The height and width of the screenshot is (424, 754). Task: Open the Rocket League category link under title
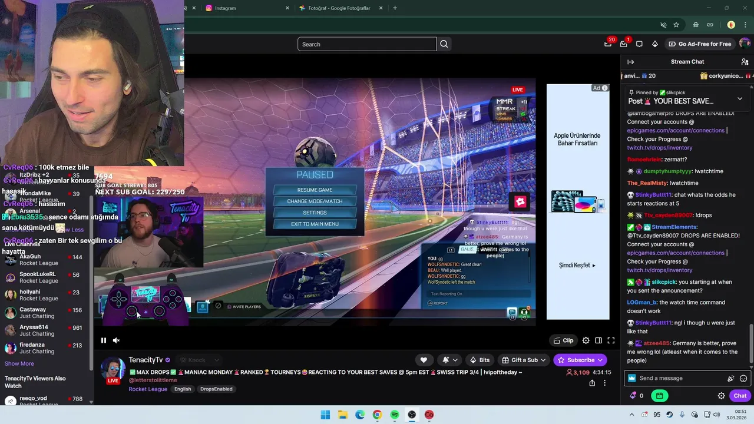coord(148,389)
